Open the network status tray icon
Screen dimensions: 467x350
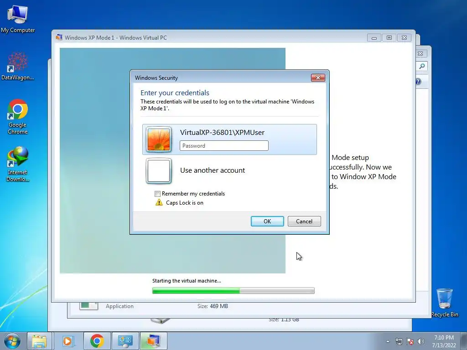(x=399, y=341)
